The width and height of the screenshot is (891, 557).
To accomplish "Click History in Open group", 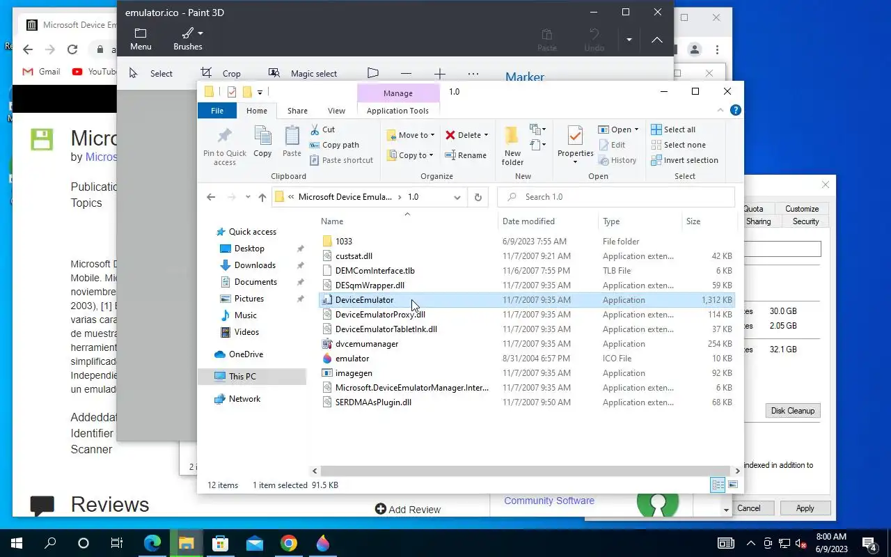I will click(617, 160).
